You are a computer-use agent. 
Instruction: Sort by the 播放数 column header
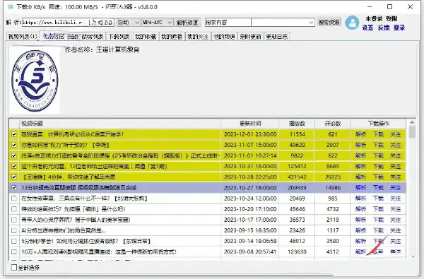(x=297, y=124)
